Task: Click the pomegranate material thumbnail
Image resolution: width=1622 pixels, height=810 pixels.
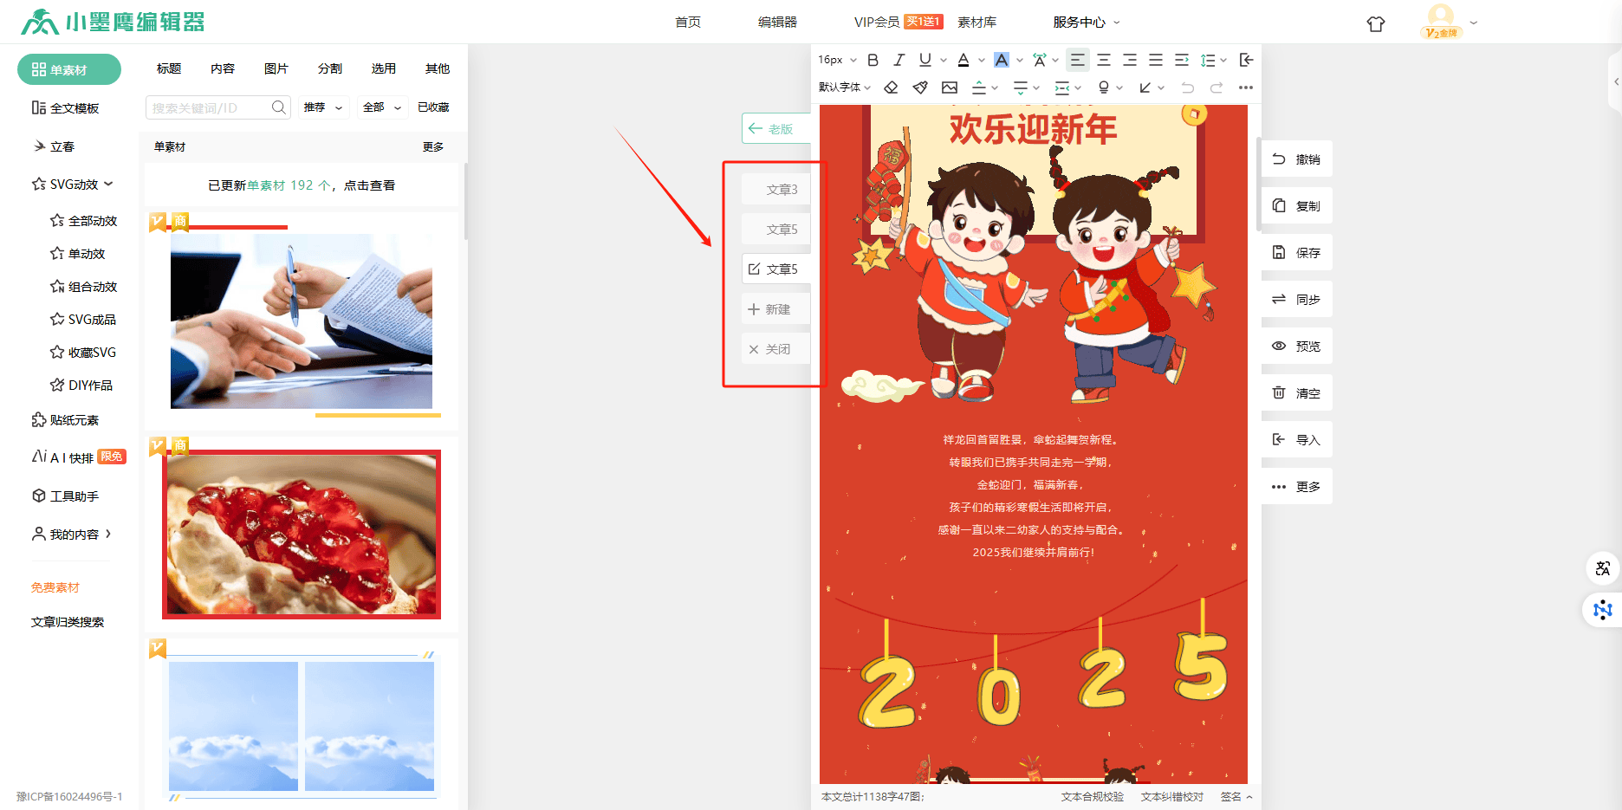Action: click(x=302, y=535)
